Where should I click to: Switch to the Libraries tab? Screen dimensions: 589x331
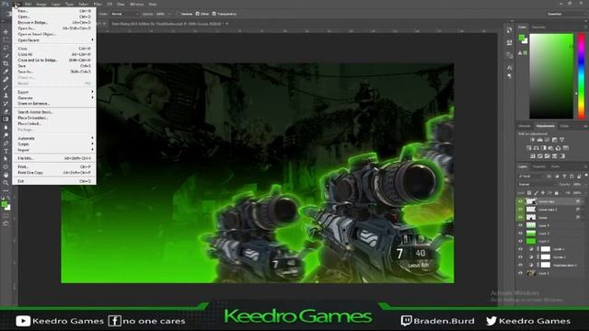point(525,126)
